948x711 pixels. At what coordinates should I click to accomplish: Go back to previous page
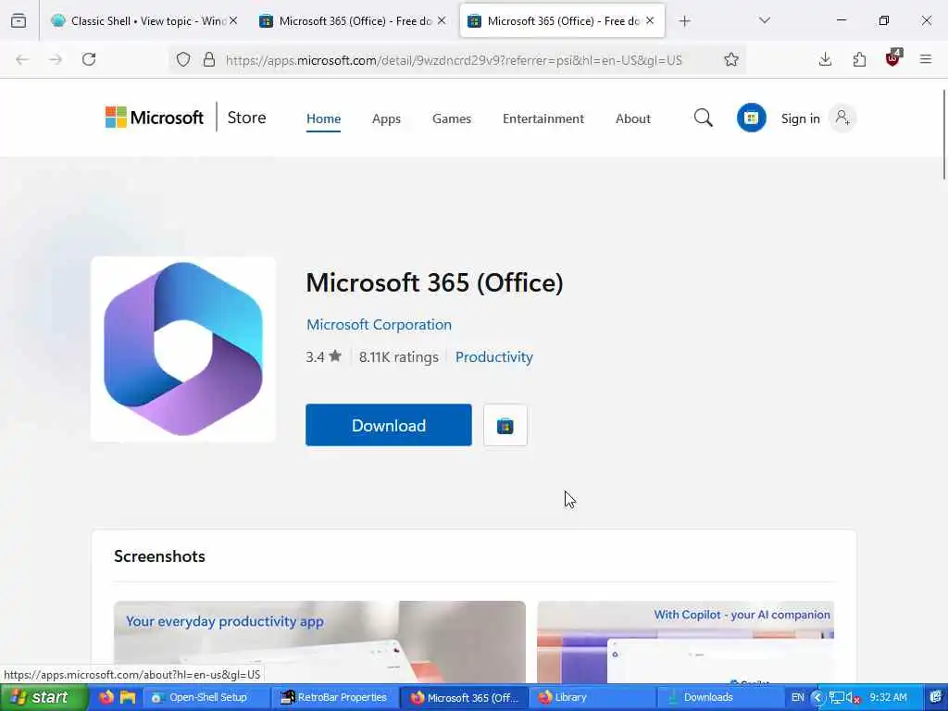(x=22, y=59)
